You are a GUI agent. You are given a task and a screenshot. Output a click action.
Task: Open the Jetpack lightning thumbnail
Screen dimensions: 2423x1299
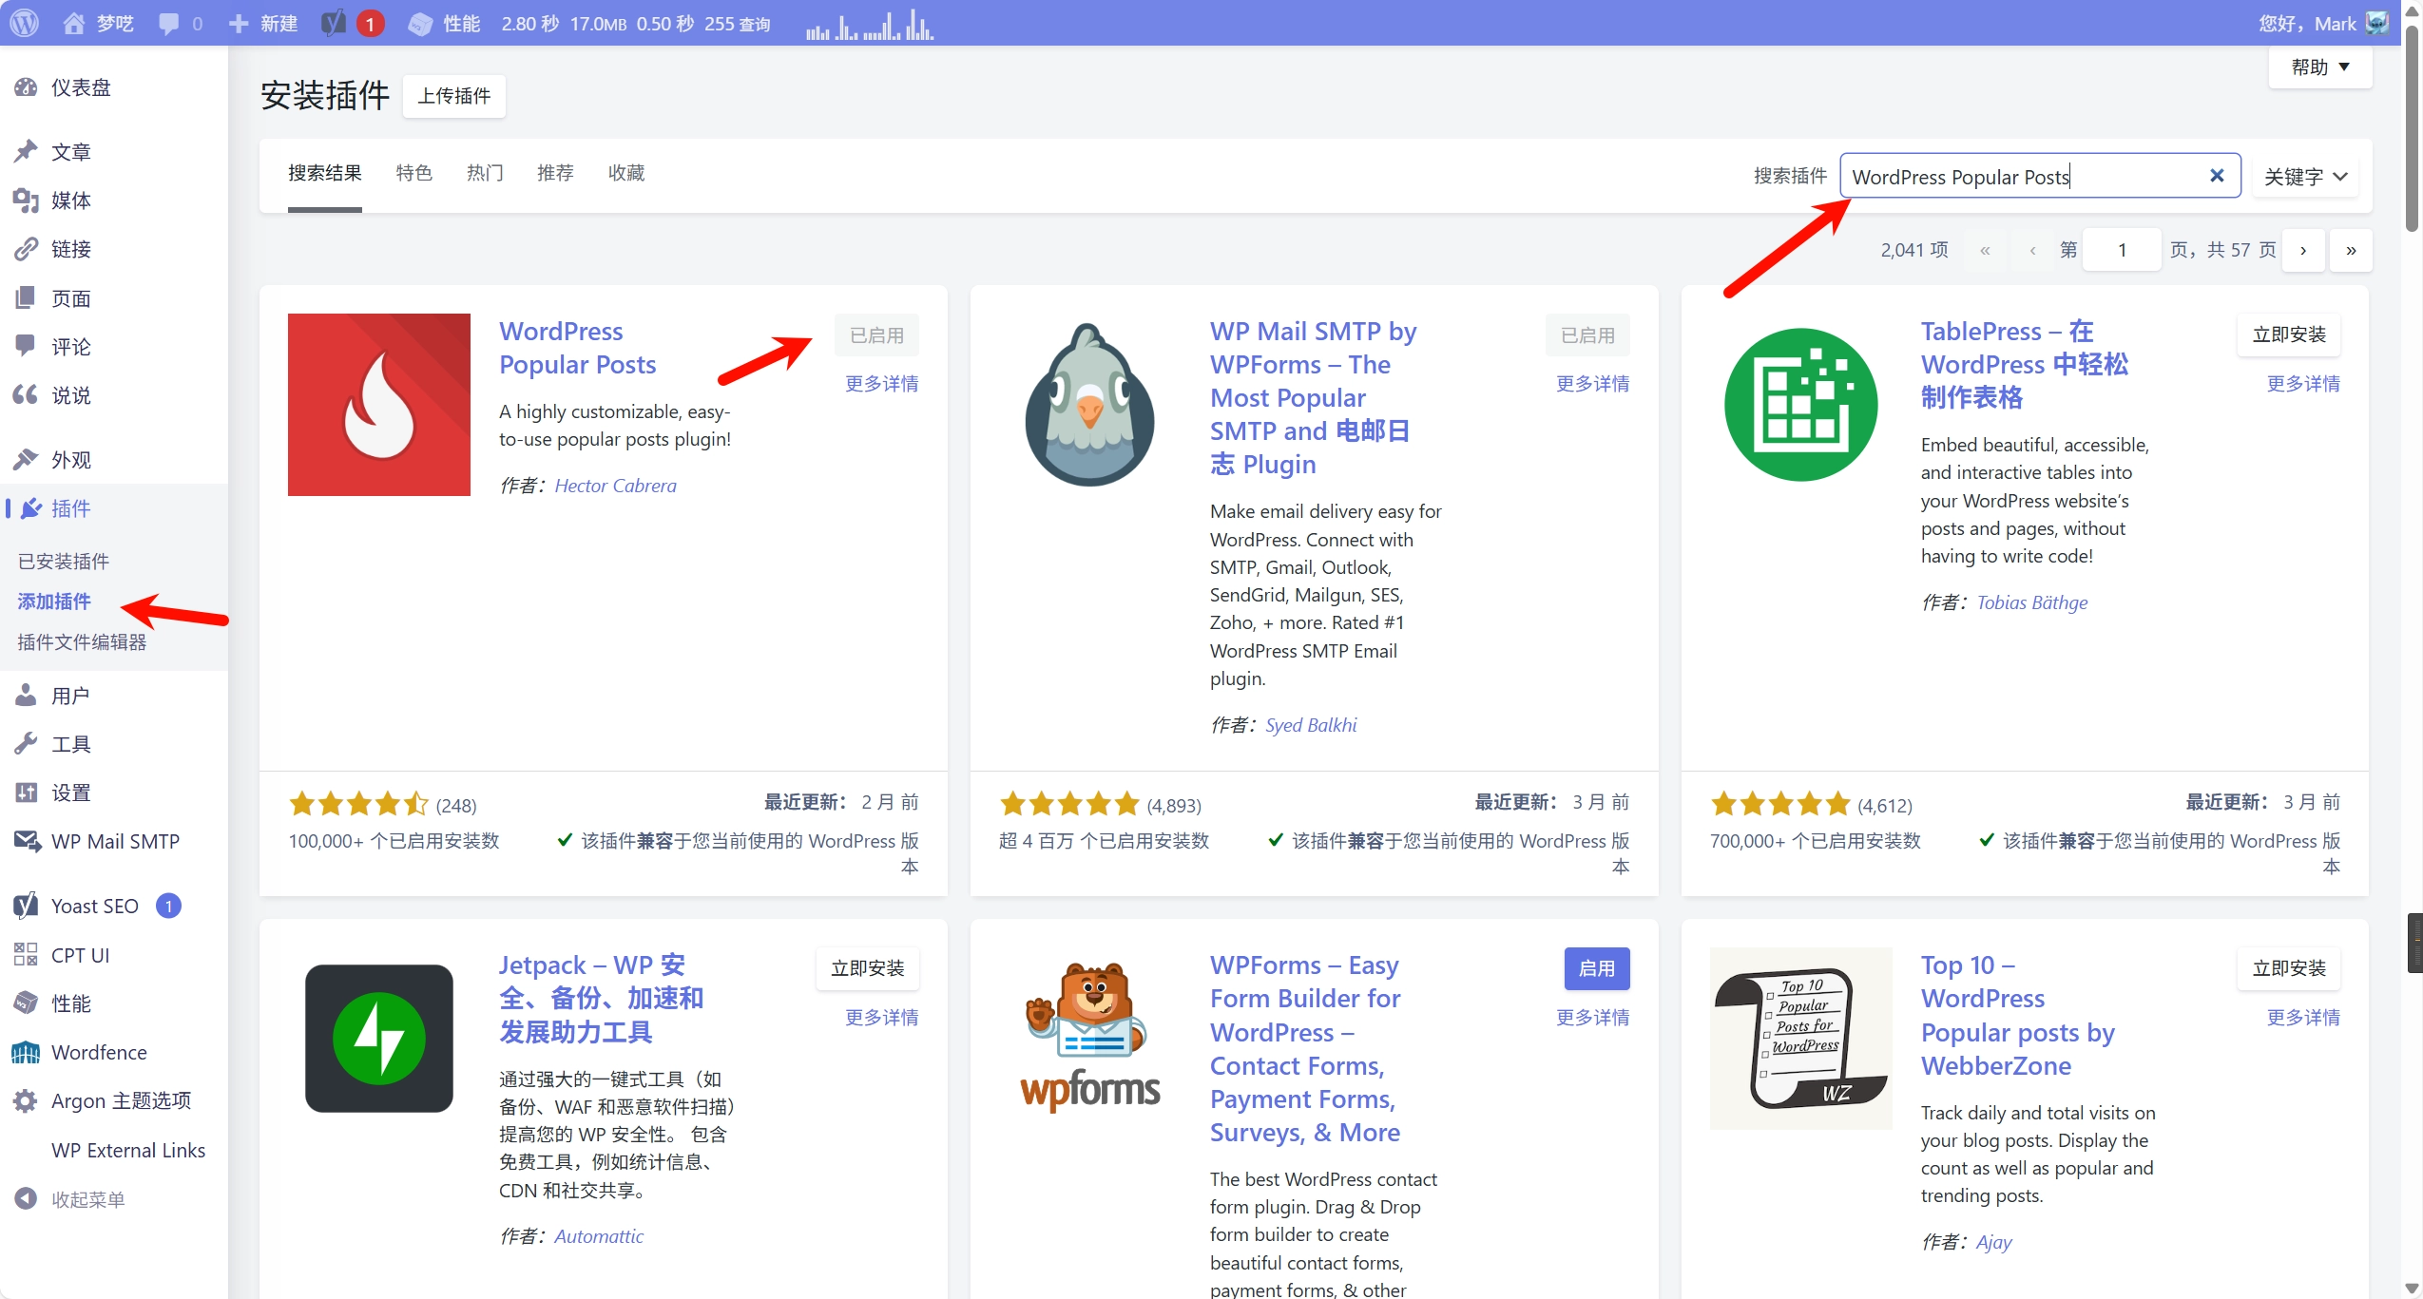[x=379, y=1039]
